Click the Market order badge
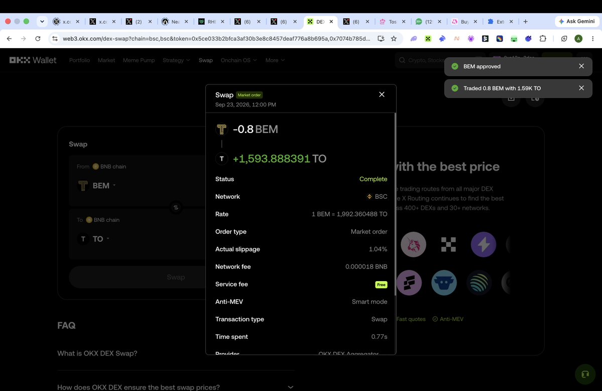 [x=249, y=95]
